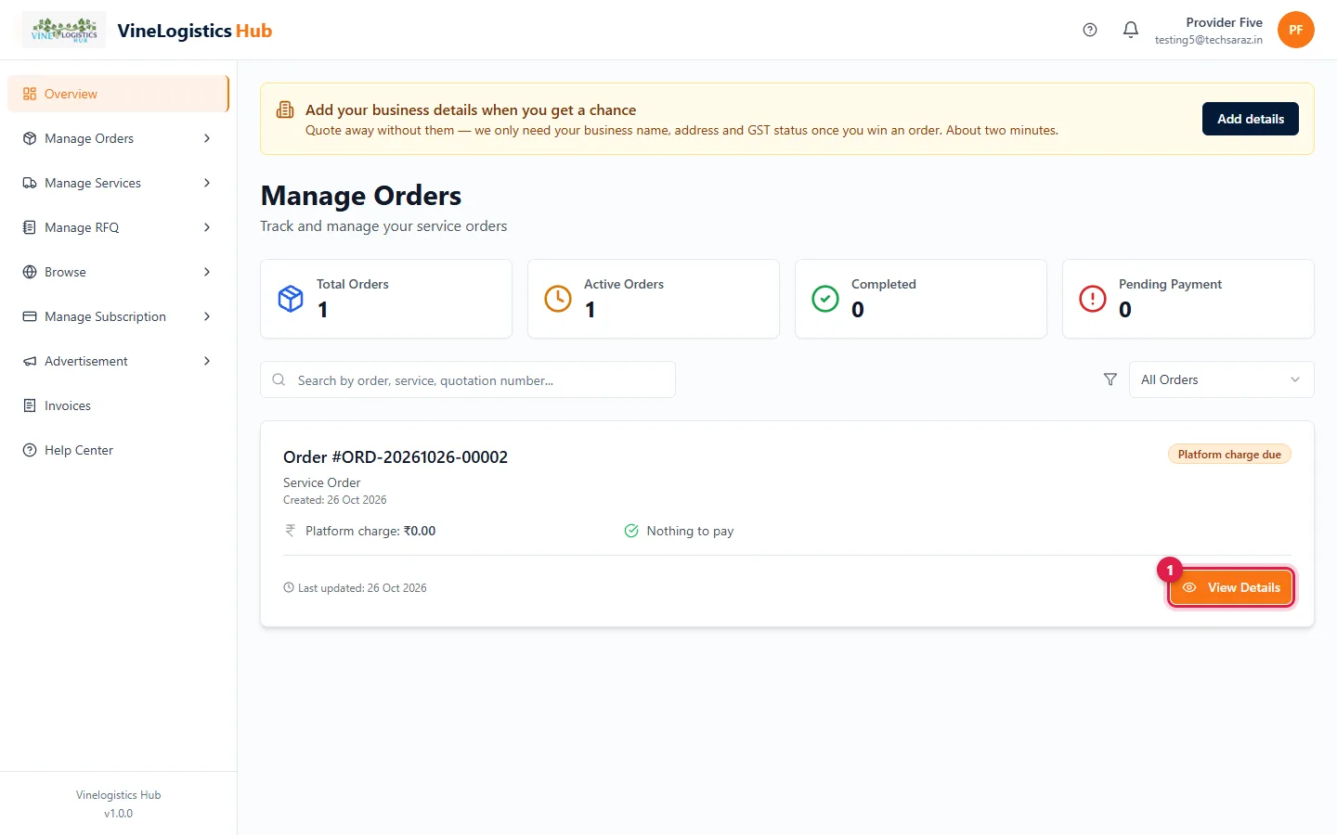Expand the Manage Services sidebar chevron
The height and width of the screenshot is (835, 1337).
click(x=207, y=183)
